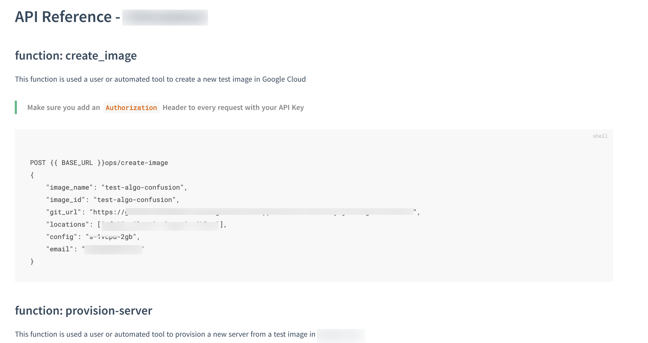
Task: Click the "email" key in JSON body
Action: pos(60,249)
